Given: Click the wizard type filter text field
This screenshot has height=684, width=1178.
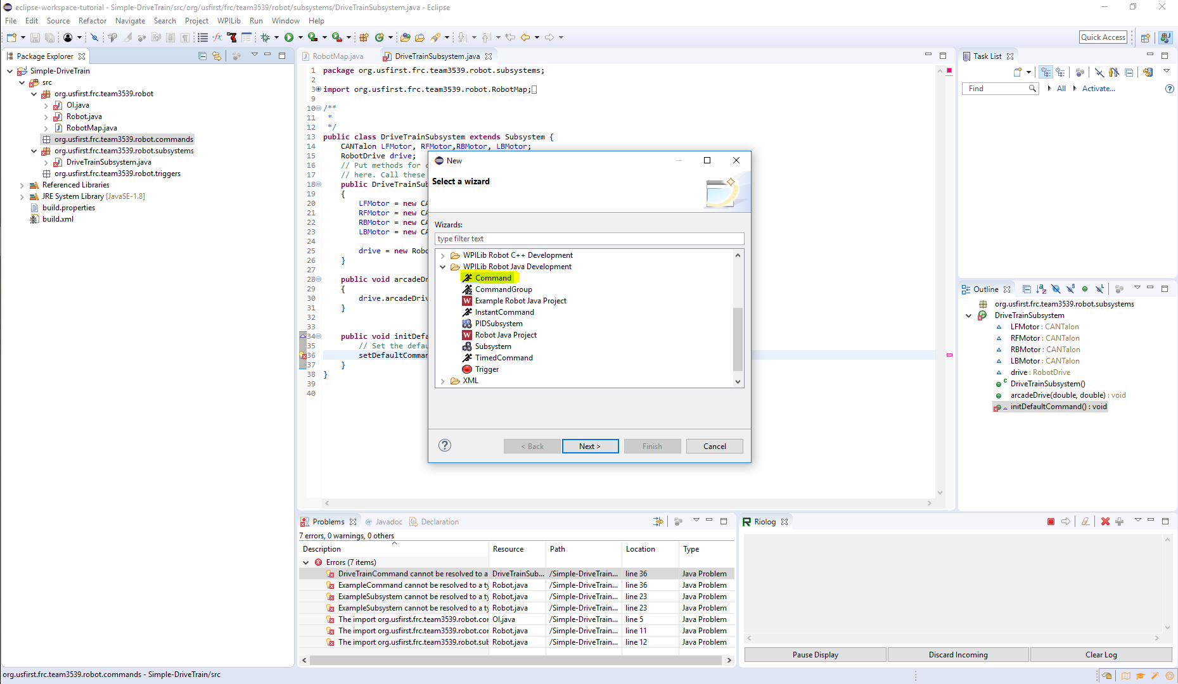Looking at the screenshot, I should [589, 239].
